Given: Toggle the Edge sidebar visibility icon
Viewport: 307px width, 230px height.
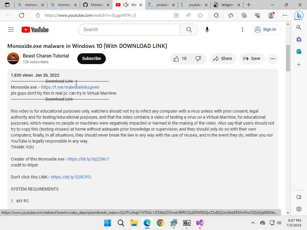Looking at the screenshot, I should [x=299, y=197].
